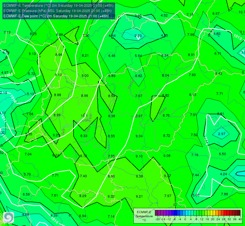Viewport: 245px width, 226px height.
Task: Click the 8.75 grid value
Action: 166,116
